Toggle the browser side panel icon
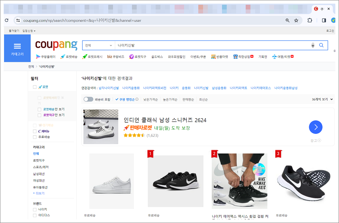The height and width of the screenshot is (223, 339). click(x=324, y=20)
